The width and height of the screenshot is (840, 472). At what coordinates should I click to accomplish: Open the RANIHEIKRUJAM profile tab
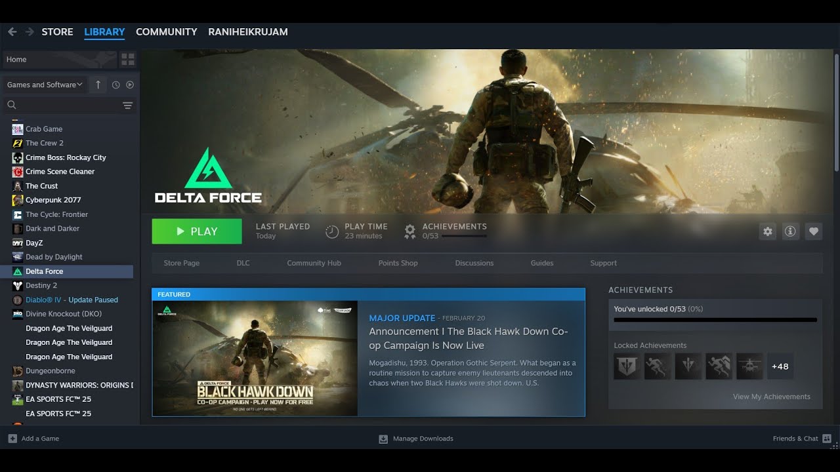click(248, 31)
